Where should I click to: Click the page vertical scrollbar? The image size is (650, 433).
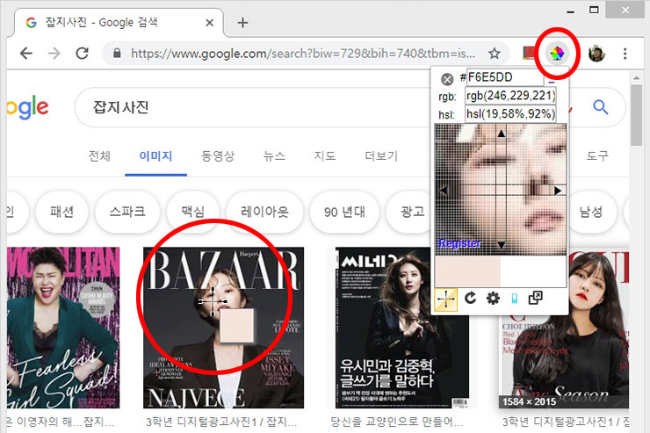click(x=636, y=115)
